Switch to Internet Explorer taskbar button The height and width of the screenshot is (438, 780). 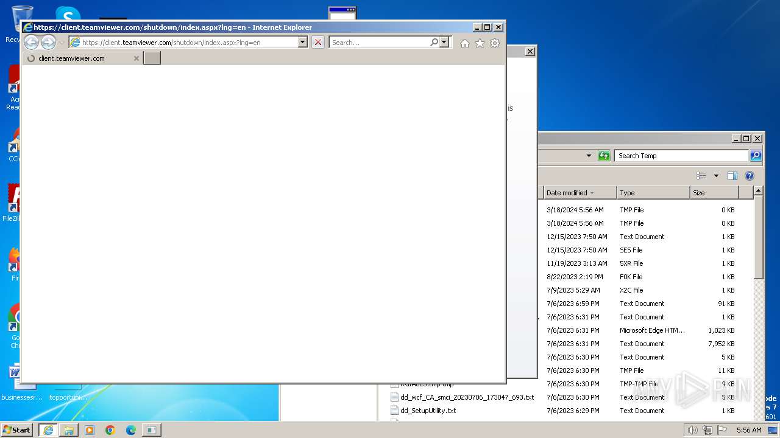tap(48, 429)
